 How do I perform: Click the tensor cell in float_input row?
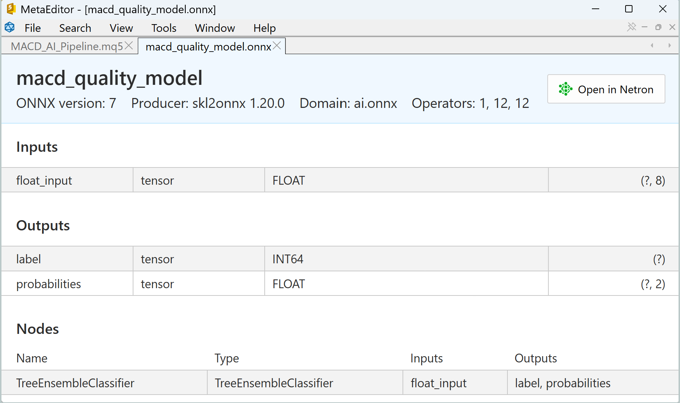(199, 180)
